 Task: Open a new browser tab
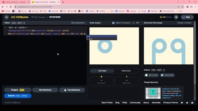(x=63, y=2)
